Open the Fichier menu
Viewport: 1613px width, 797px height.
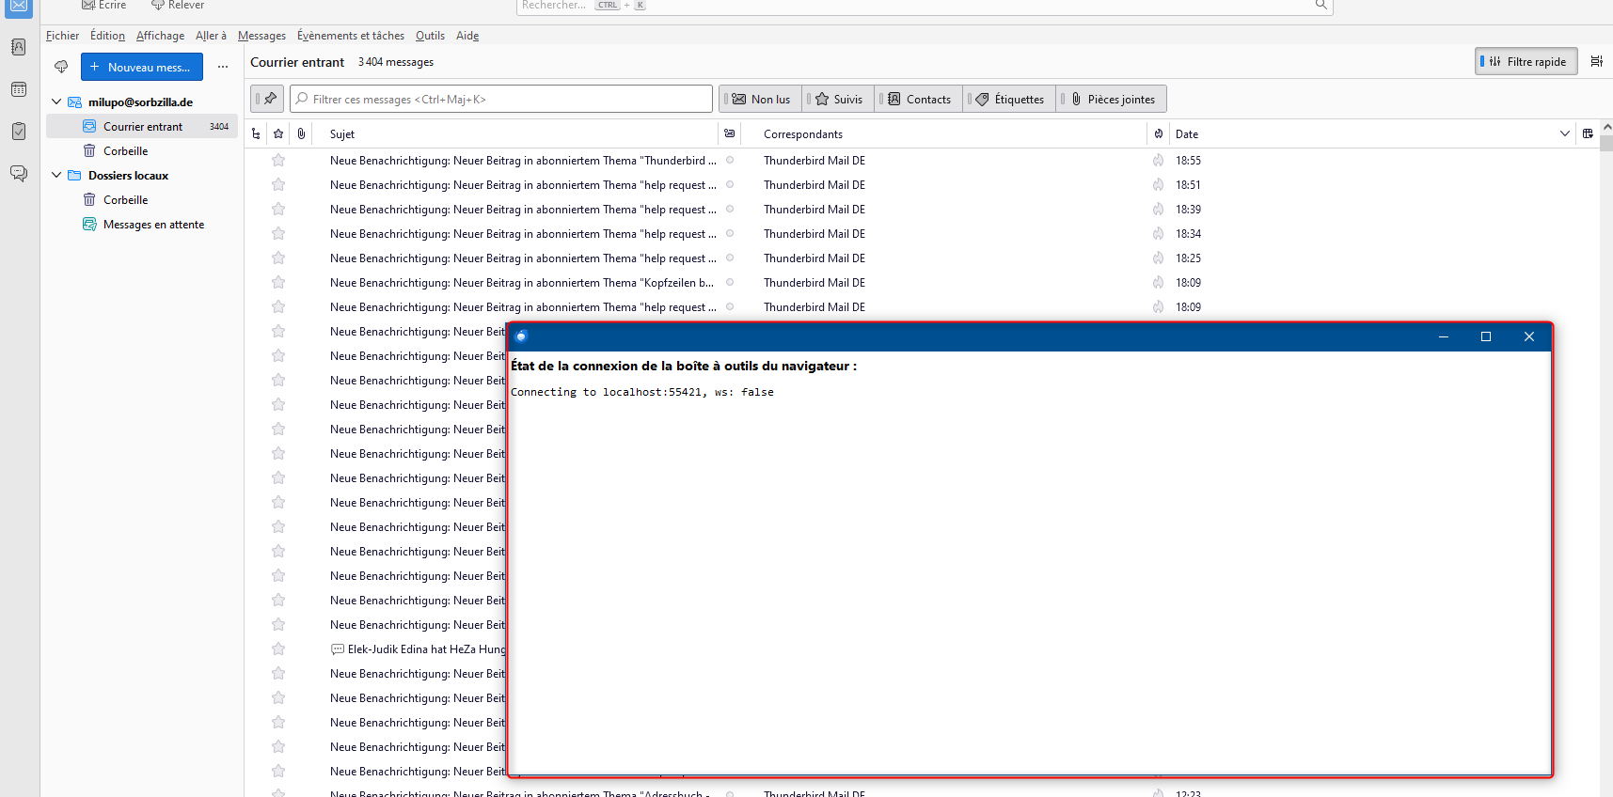[62, 36]
